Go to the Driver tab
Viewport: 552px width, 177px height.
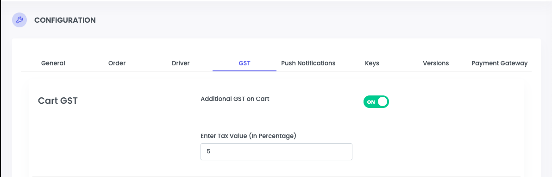click(181, 63)
